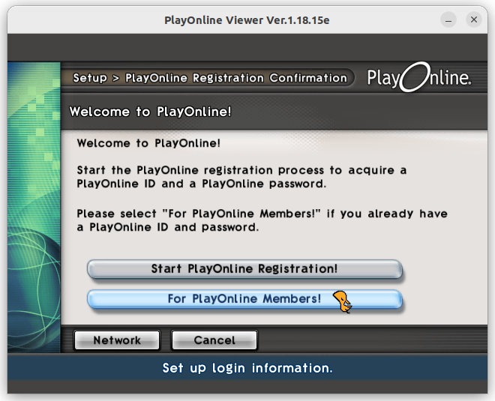Click the 'Set up login information.' status text

[x=247, y=368]
